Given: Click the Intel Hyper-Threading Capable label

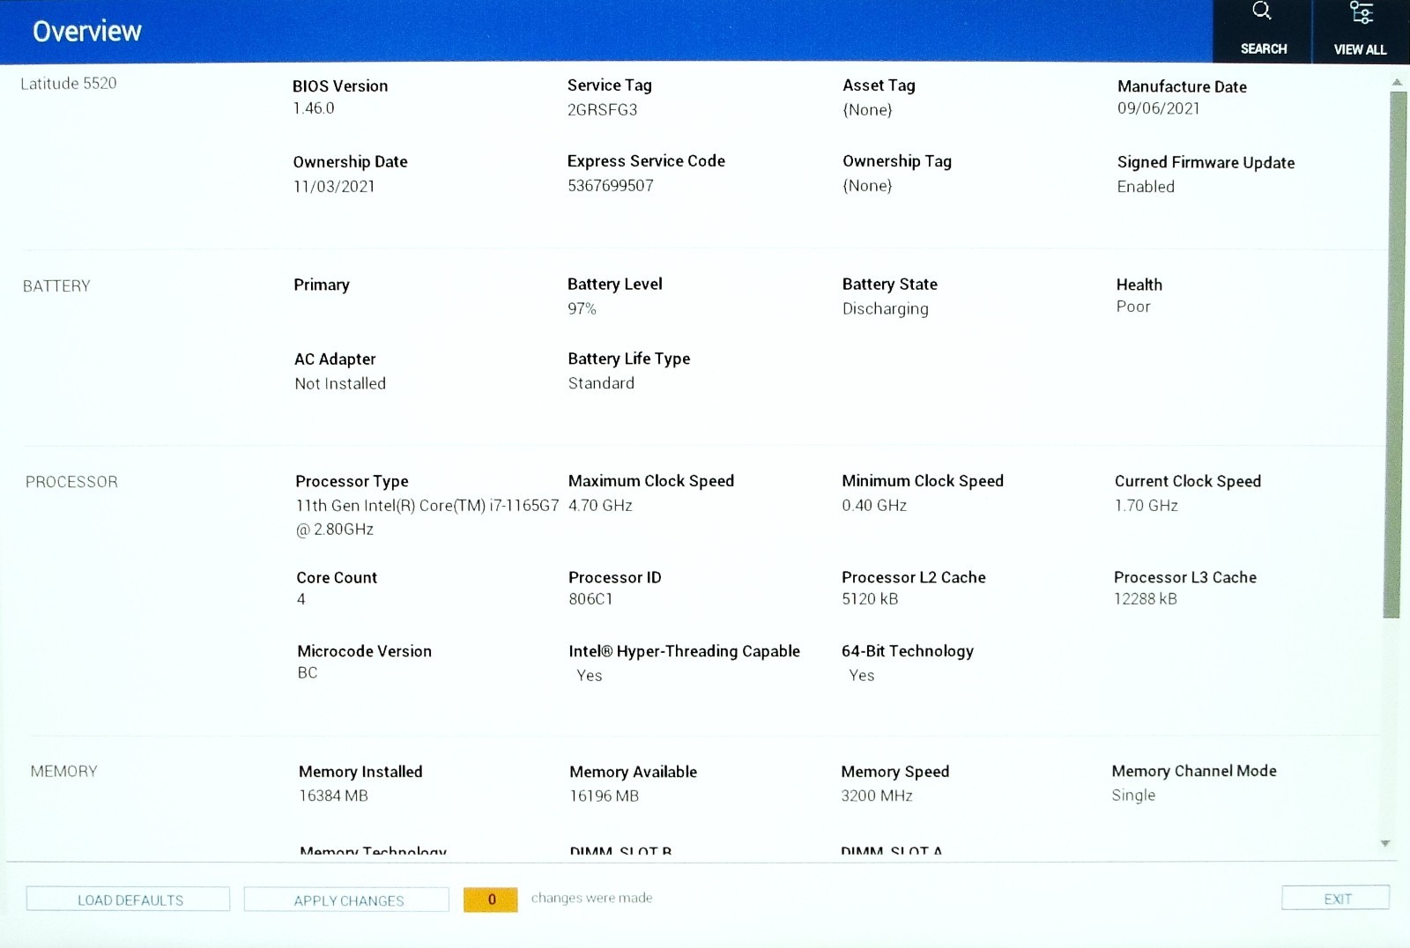Looking at the screenshot, I should point(684,652).
